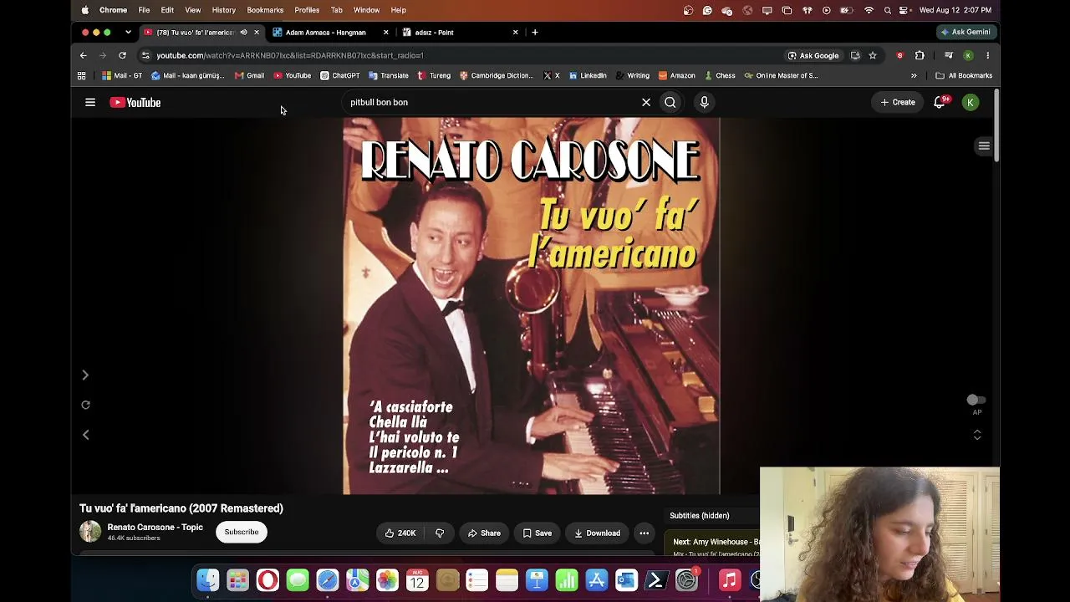The width and height of the screenshot is (1070, 602).
Task: Click the circular replay arrow icon
Action: 85,405
